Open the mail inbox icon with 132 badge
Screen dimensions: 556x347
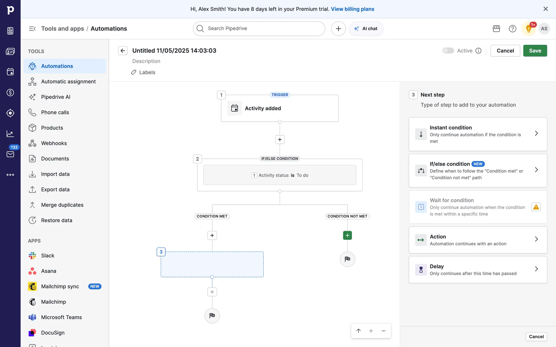coord(10,154)
